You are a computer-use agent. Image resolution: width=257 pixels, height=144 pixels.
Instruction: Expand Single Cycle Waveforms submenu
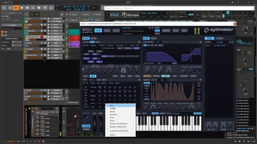120,124
